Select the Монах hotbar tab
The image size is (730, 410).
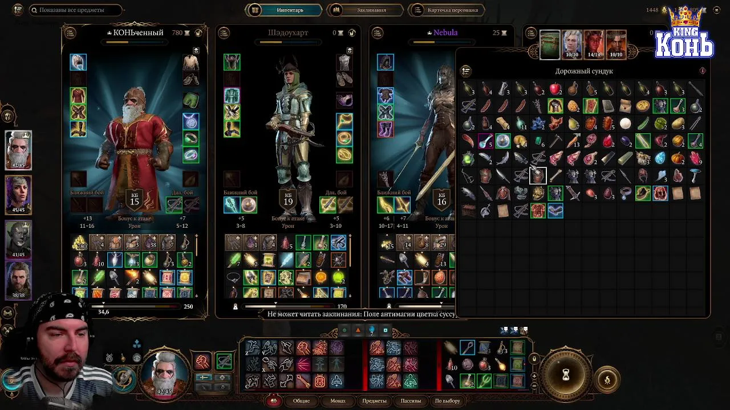tap(338, 401)
